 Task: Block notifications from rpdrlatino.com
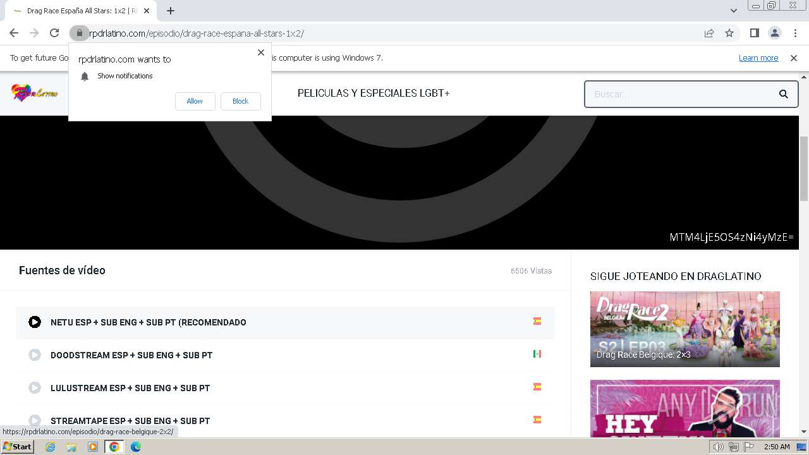[x=240, y=101]
